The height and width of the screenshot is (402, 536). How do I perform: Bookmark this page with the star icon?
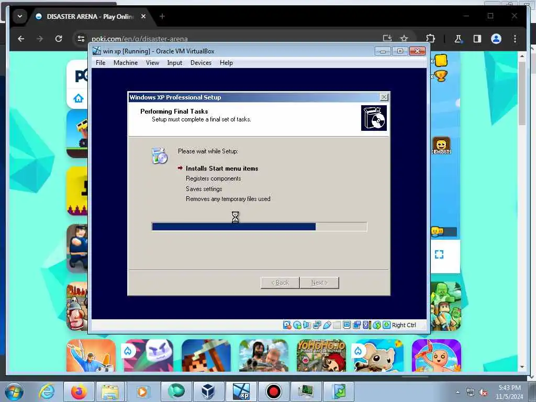pos(404,39)
